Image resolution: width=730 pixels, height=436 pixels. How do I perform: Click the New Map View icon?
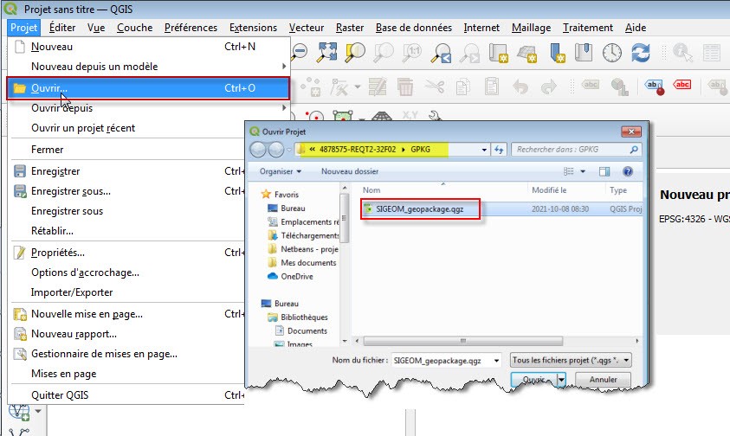[498, 53]
